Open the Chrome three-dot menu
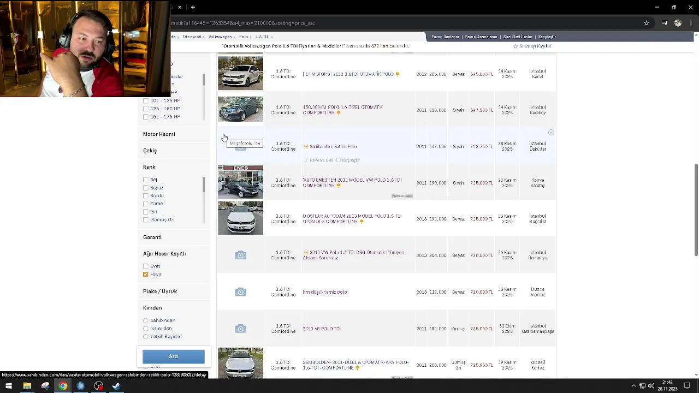 (691, 23)
